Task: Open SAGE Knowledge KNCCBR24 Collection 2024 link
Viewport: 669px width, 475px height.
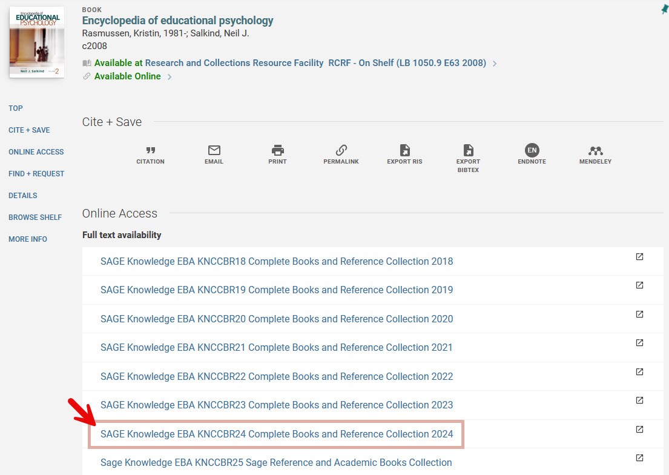Action: (x=277, y=434)
